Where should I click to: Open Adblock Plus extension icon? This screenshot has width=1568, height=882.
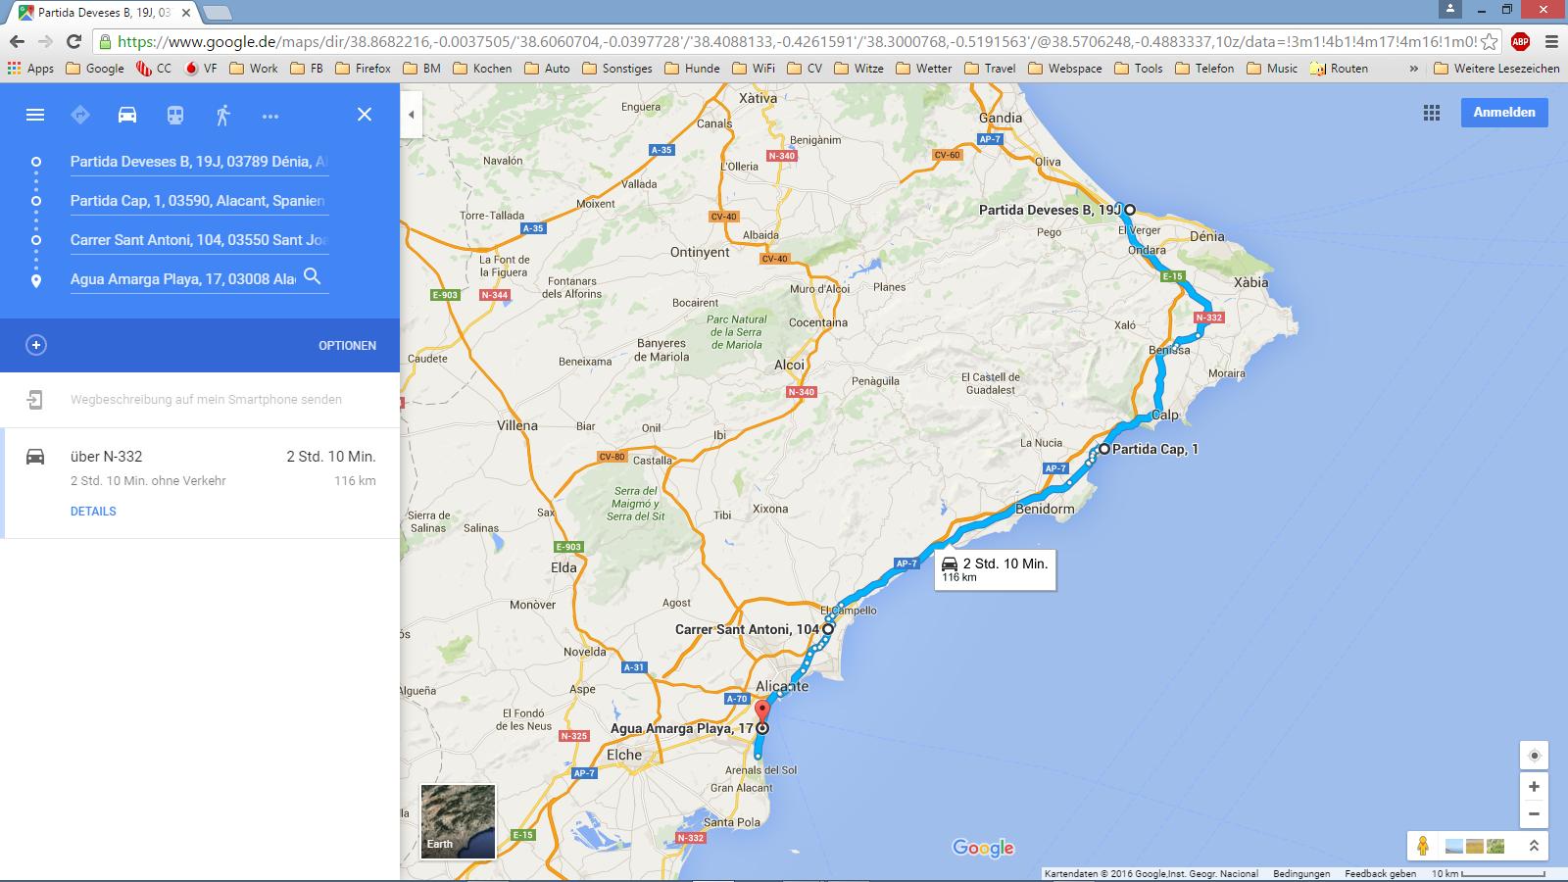click(1520, 41)
